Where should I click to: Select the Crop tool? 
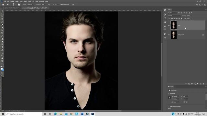(2, 16)
